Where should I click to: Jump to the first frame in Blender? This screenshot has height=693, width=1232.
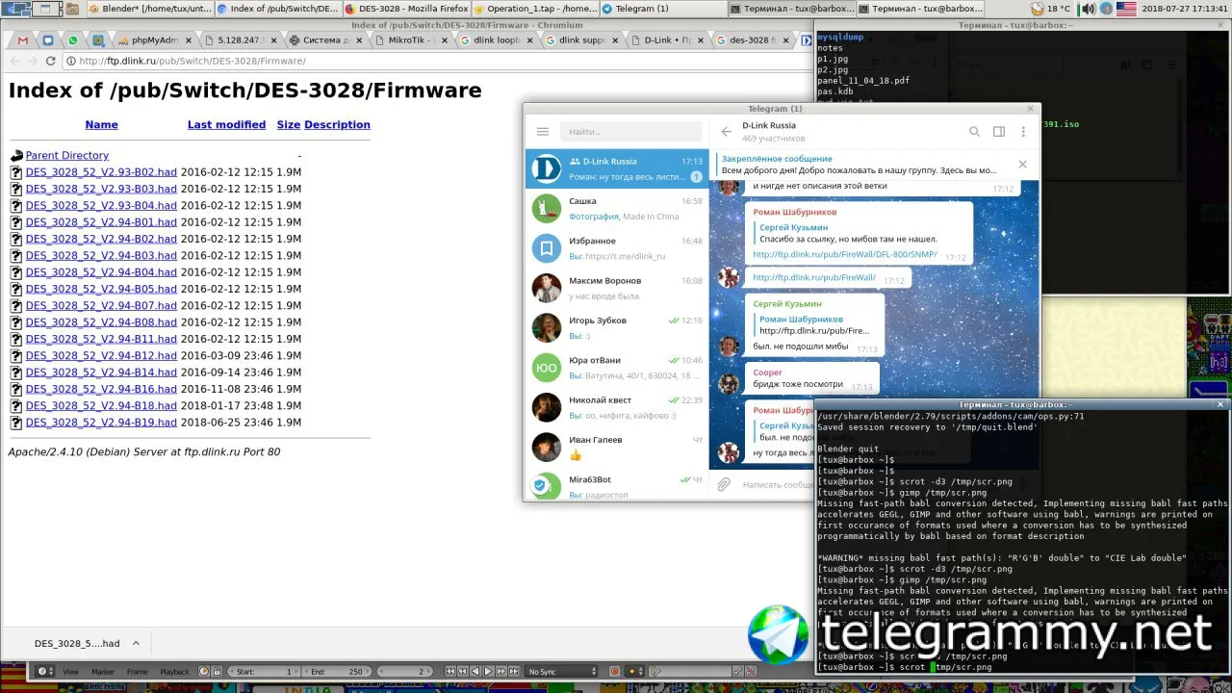(449, 672)
